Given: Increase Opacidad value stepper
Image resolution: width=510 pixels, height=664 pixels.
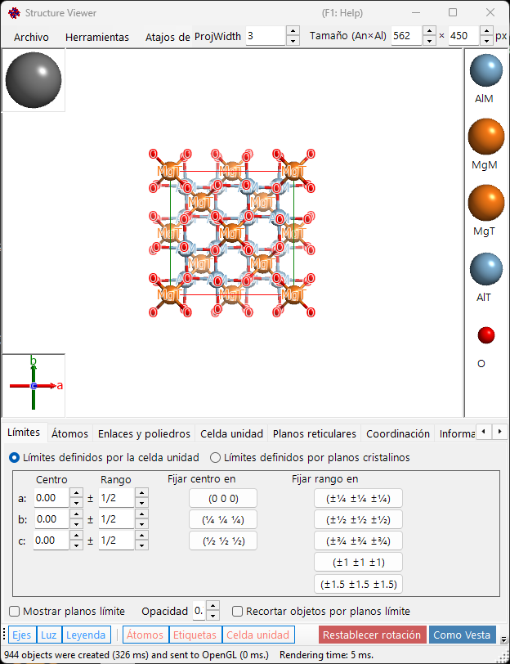Looking at the screenshot, I should pos(212,607).
